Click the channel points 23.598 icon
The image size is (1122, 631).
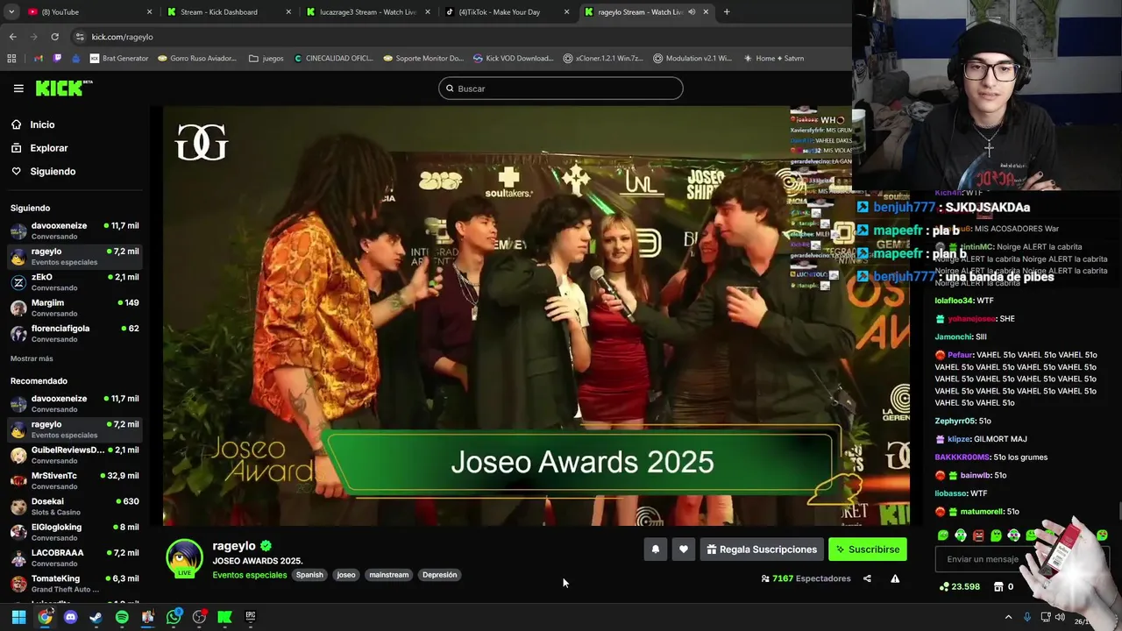(x=944, y=586)
